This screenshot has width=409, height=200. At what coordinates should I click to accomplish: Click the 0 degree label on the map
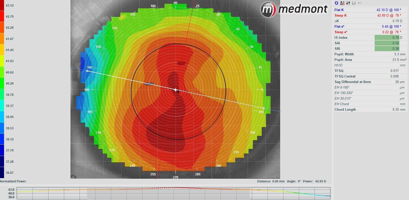click(262, 90)
